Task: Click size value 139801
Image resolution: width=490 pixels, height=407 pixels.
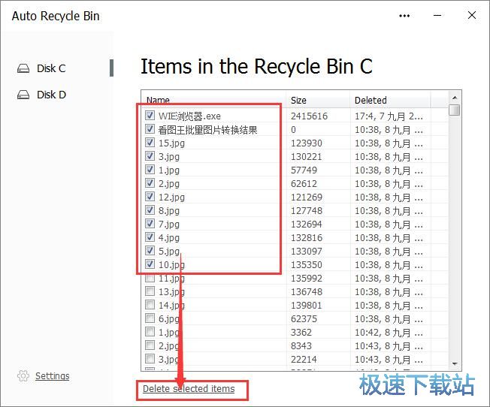Action: click(x=307, y=305)
